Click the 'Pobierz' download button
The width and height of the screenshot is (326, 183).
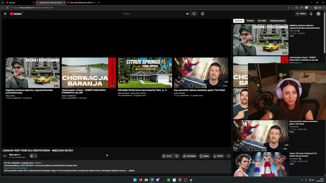218,156
